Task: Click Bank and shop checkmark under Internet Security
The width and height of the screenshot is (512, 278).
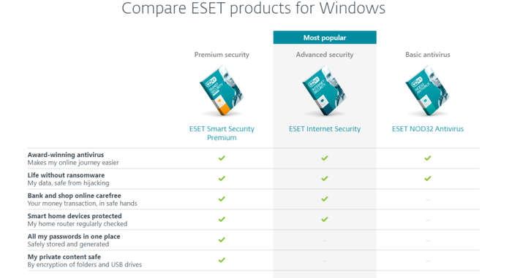Action: (325, 198)
